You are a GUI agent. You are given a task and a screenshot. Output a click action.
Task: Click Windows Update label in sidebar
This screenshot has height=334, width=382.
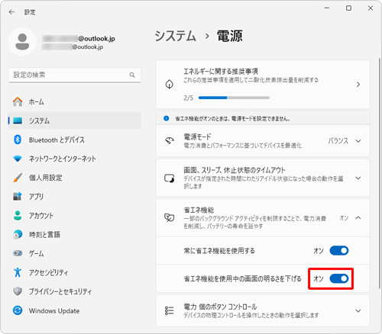54,311
